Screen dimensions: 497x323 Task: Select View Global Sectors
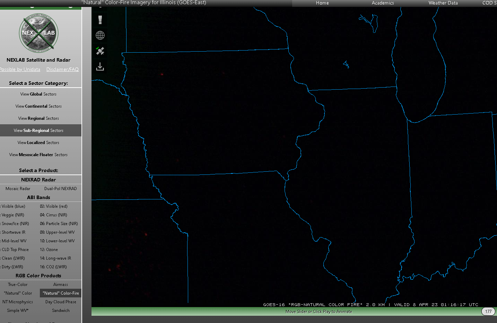pos(38,94)
